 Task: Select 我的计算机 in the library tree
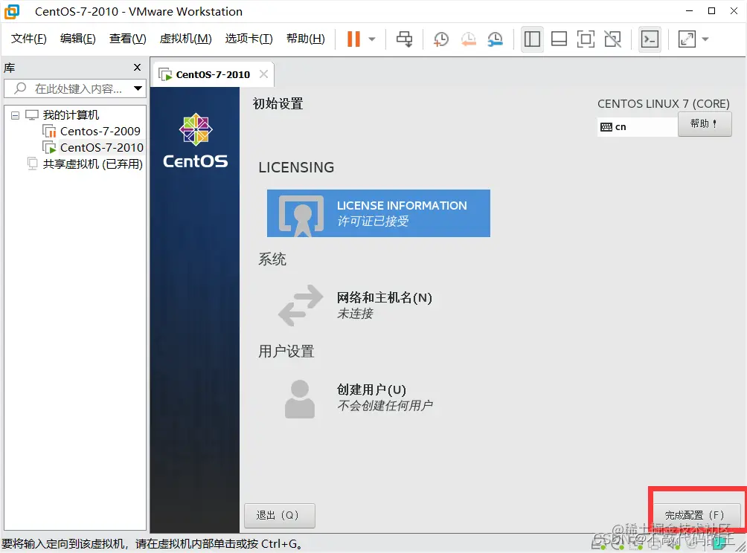point(71,114)
